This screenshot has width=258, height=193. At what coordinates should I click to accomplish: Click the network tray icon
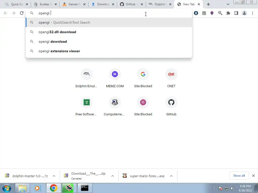227,188
